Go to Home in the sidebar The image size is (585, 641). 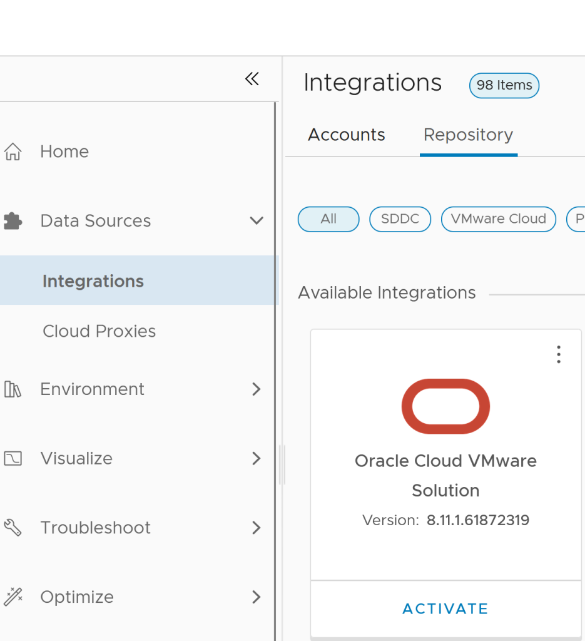(64, 151)
